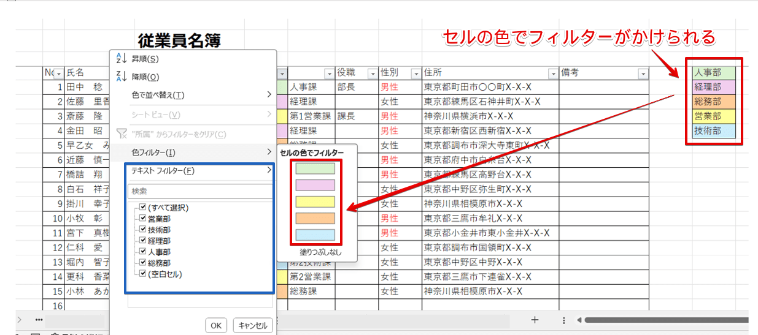Select the pink 経理部 legend cell

click(714, 87)
